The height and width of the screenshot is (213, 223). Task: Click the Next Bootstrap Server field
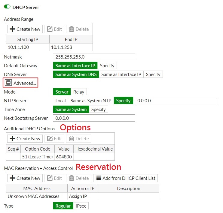tap(94, 118)
